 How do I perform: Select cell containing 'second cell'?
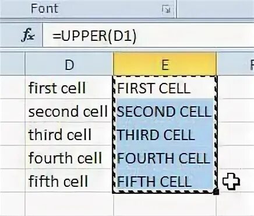pos(69,111)
